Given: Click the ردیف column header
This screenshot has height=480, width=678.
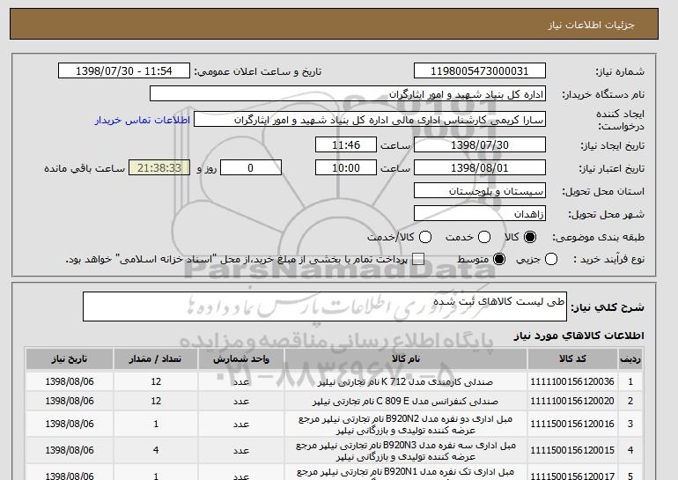Looking at the screenshot, I should 630,359.
